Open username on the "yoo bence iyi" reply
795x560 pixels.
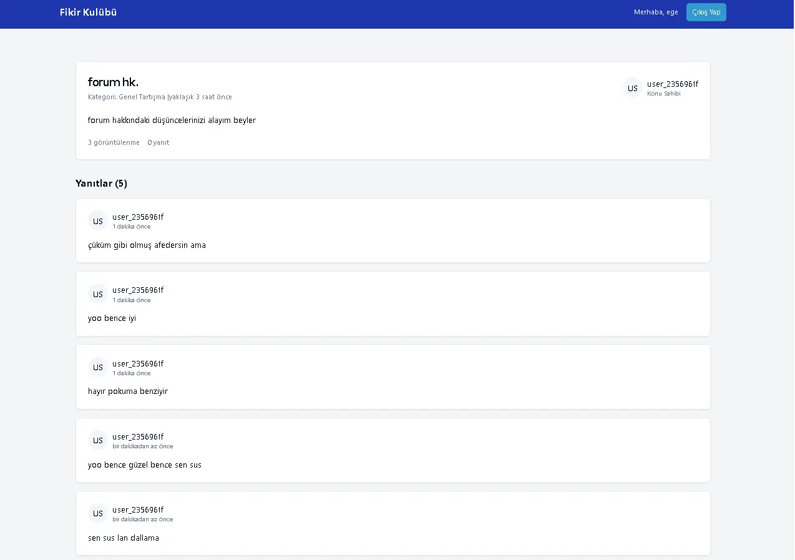(x=138, y=290)
